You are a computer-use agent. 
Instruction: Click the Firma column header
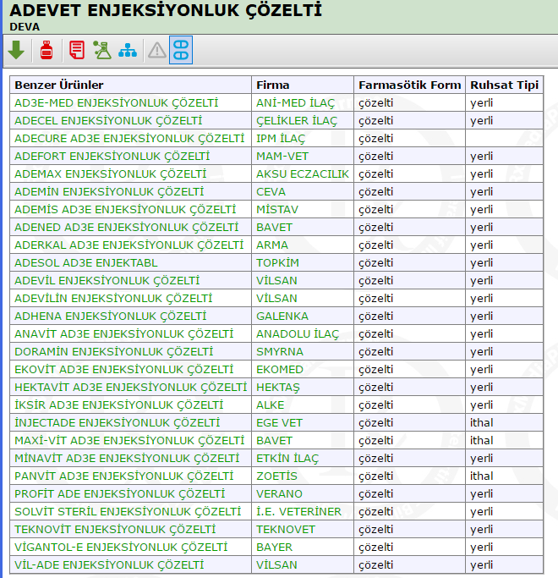(272, 85)
